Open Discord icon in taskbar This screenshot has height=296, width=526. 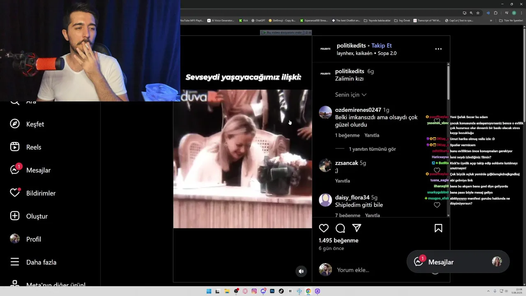(x=263, y=291)
